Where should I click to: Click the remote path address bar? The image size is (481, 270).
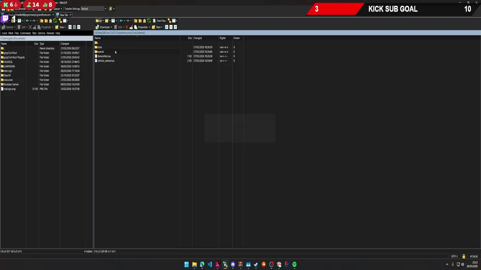(287, 33)
